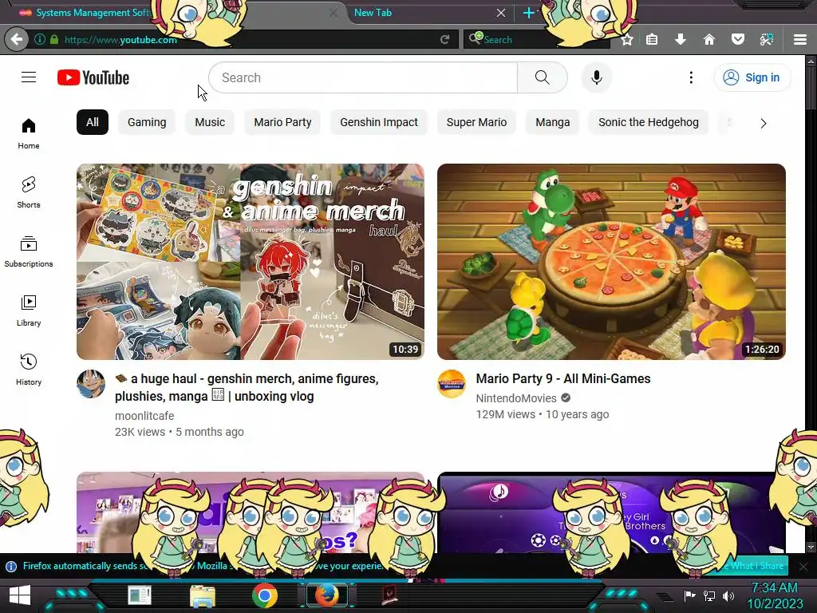Screen dimensions: 817x613
Task: Close the New Tab browser tab
Action: 501,13
